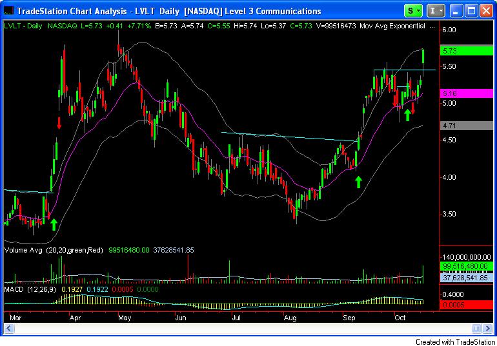Image resolution: width=497 pixels, height=346 pixels.
Task: Click the '37,628,541.85' volume axis marker
Action: [466, 278]
